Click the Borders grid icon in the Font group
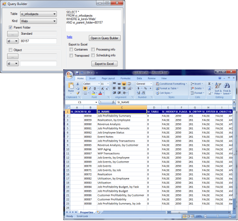Image resolution: width=238 pixels, height=221 pixels. click(85, 93)
